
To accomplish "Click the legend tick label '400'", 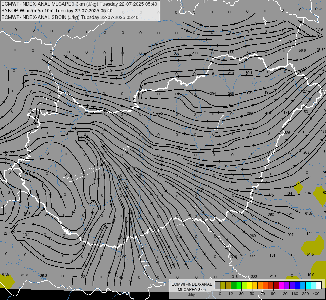I will click(x=316, y=294).
